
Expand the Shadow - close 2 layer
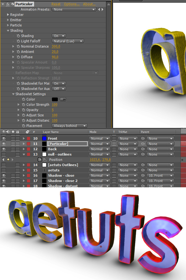point(24,181)
